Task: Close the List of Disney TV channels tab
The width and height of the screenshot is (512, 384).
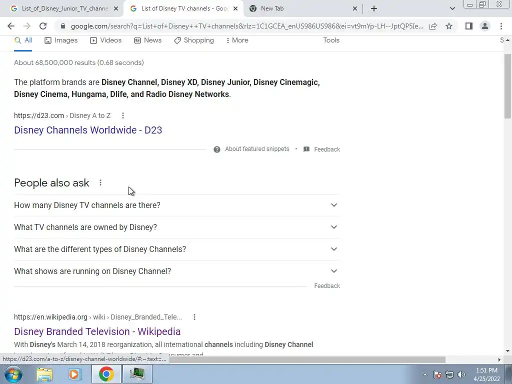Action: coord(235,8)
